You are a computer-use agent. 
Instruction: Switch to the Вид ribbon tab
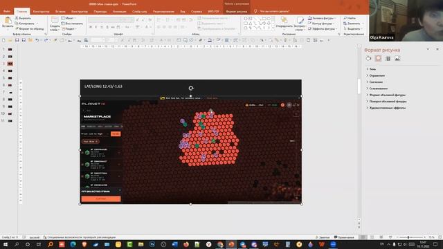point(183,12)
